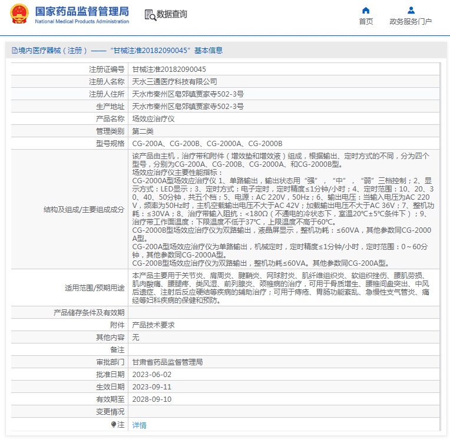Click the 型号规格 row label
The image size is (450, 446).
click(x=110, y=143)
